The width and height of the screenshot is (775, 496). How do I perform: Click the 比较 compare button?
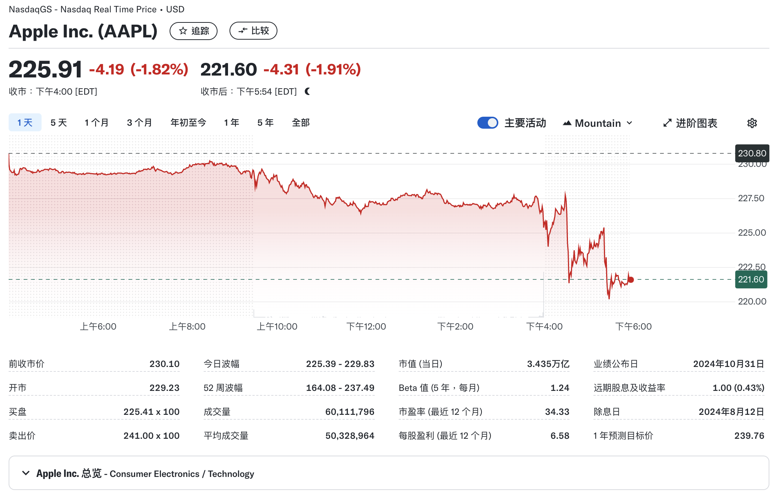(x=253, y=31)
